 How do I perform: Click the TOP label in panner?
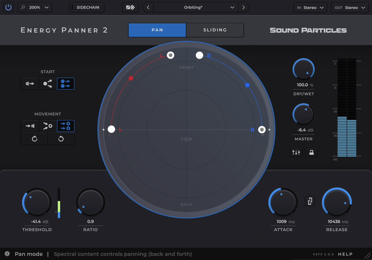[x=186, y=140]
